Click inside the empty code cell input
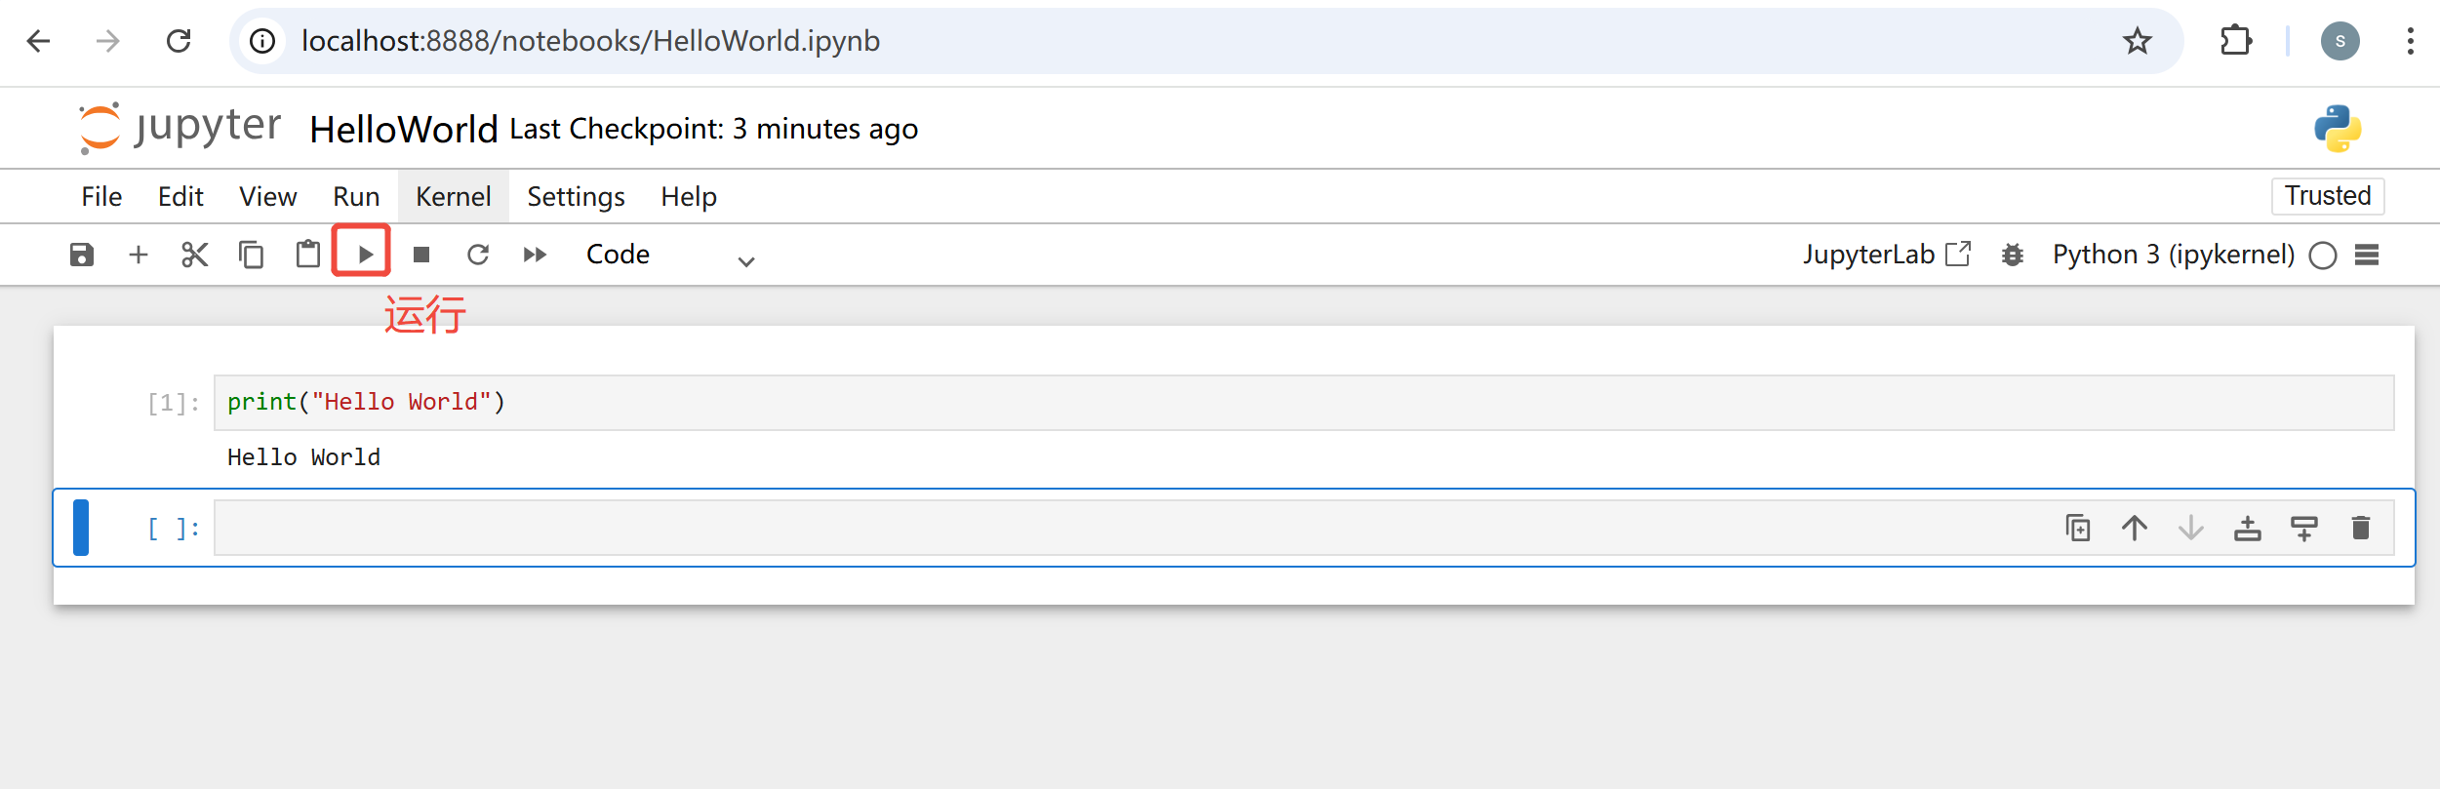Screen dimensions: 2440x789 (1132, 528)
